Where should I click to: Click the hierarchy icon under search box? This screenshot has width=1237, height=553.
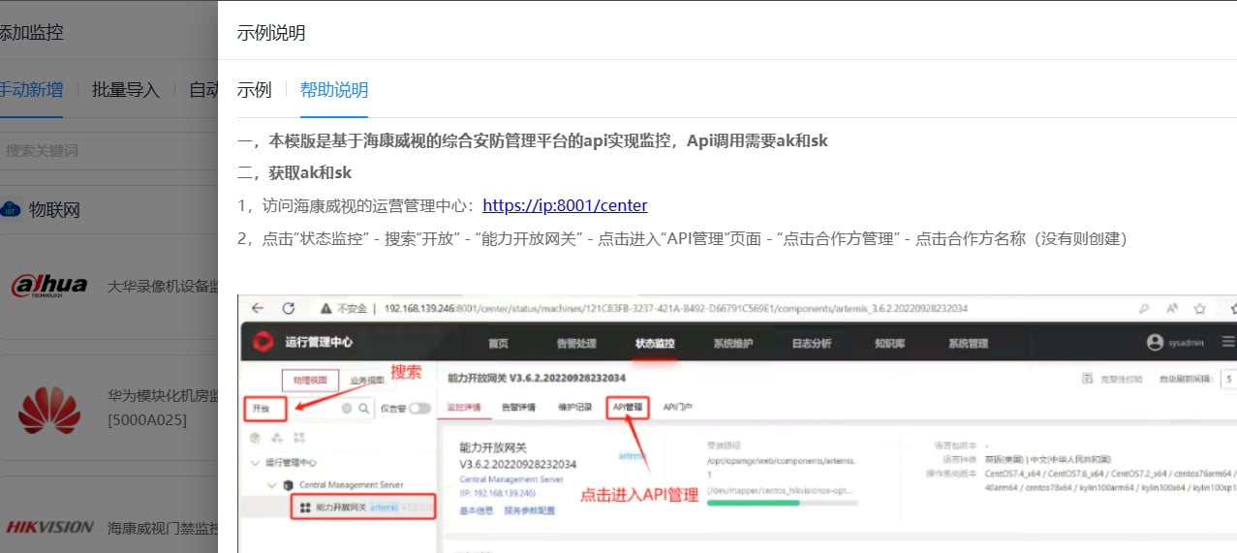pyautogui.click(x=276, y=438)
